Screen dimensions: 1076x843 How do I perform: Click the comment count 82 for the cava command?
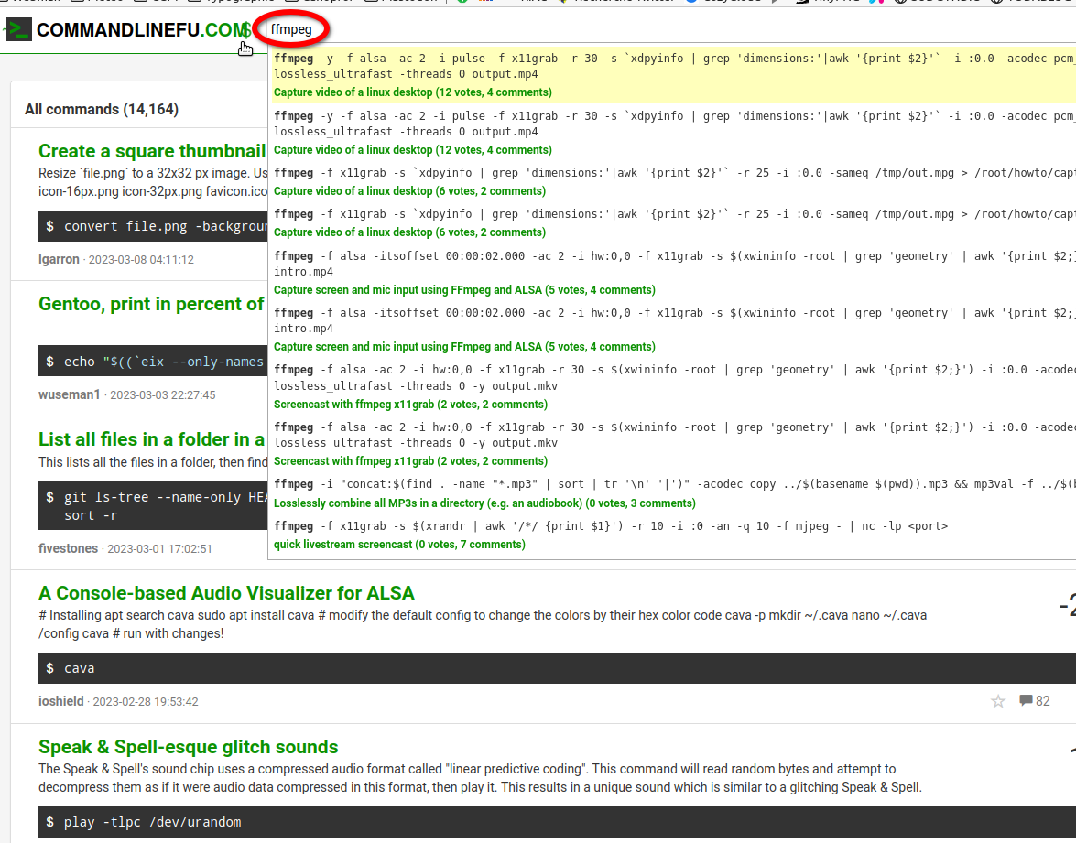pyautogui.click(x=1042, y=701)
